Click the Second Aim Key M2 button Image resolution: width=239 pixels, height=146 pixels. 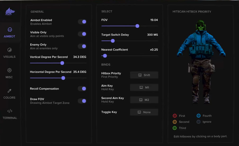[144, 100]
